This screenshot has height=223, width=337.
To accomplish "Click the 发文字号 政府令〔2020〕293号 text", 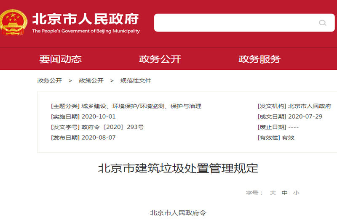I will click(x=112, y=127).
